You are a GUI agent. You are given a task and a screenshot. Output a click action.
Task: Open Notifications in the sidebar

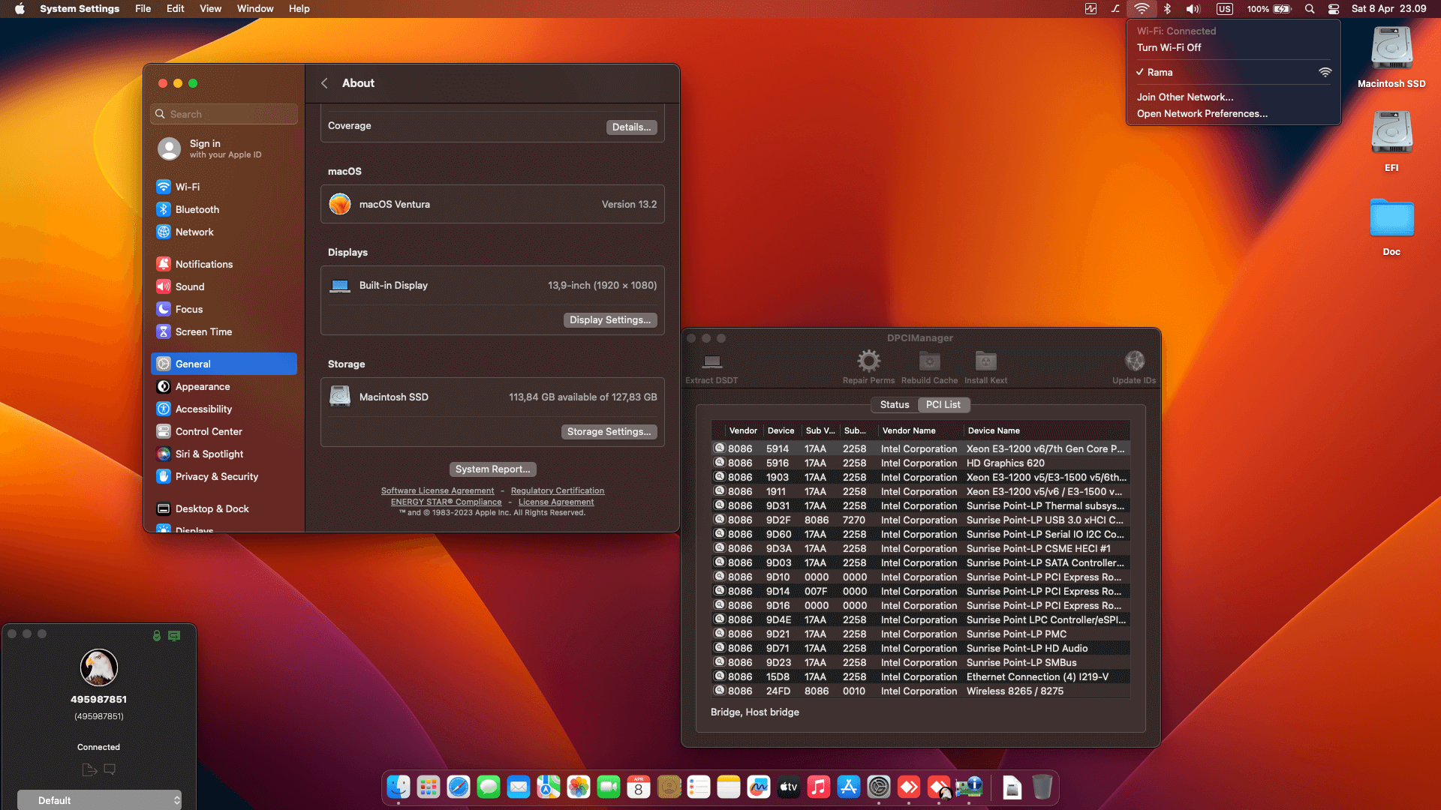(224, 264)
